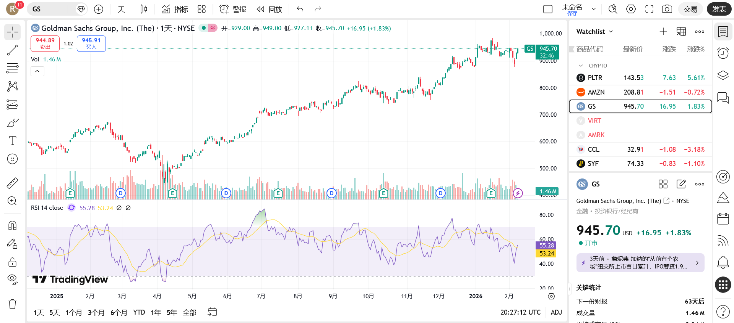Take a chart snapshot

tap(667, 9)
